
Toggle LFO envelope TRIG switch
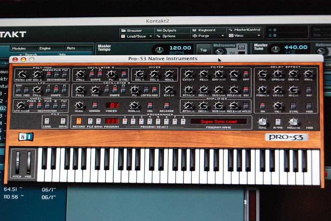point(19,90)
